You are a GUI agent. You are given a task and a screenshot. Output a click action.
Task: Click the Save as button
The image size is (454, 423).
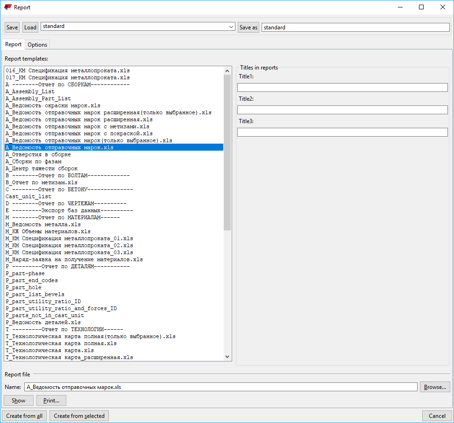(x=248, y=28)
